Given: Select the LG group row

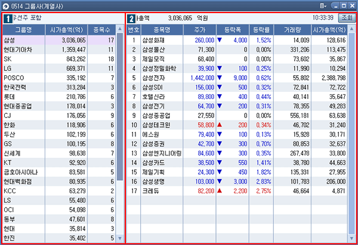Looking at the screenshot, I should tap(59, 69).
